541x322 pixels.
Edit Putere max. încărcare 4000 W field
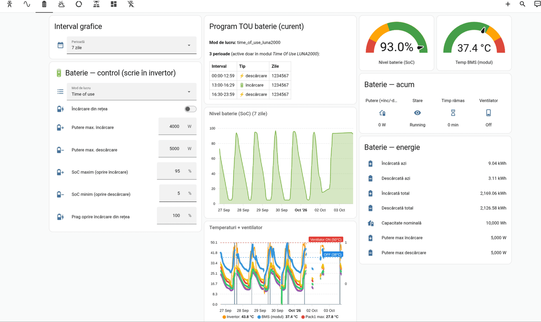[x=177, y=127]
